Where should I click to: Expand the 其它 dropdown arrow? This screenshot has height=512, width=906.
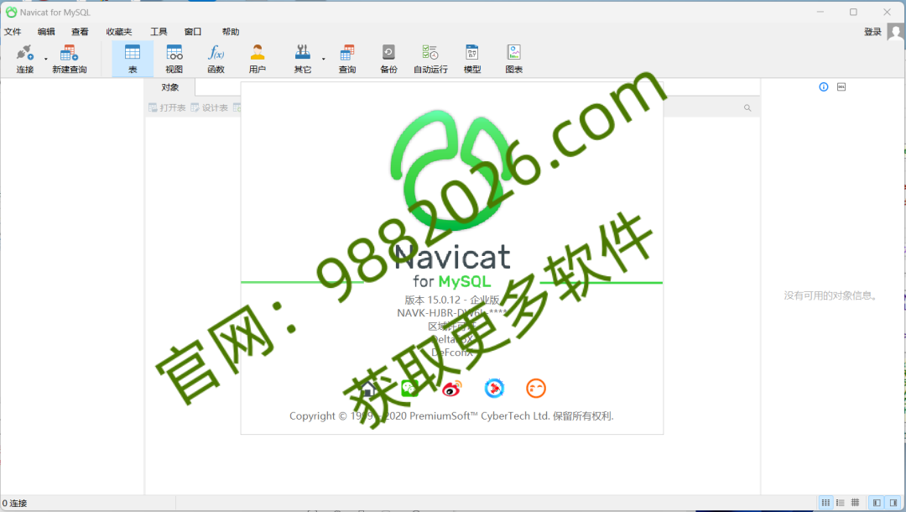(324, 59)
